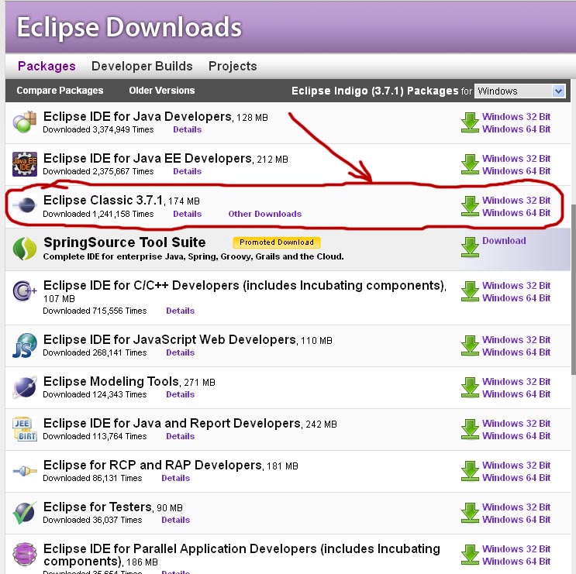Click the Eclipse Classic 3.7.1 logo icon

pyautogui.click(x=25, y=205)
